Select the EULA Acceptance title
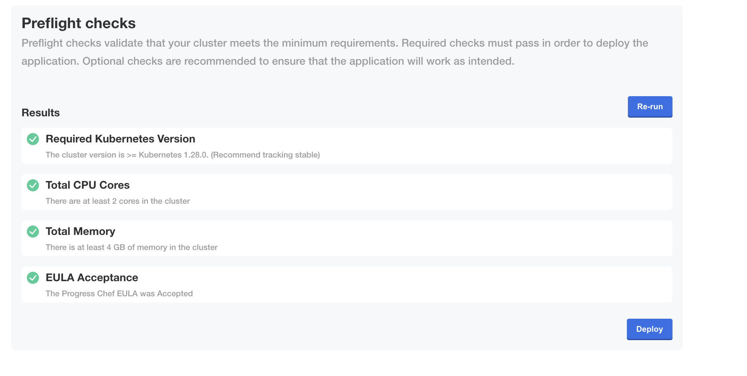 (x=92, y=277)
